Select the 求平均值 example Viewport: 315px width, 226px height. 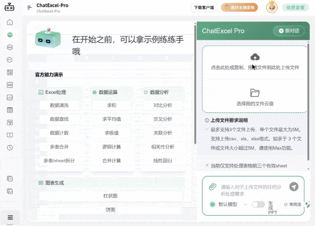point(112,119)
